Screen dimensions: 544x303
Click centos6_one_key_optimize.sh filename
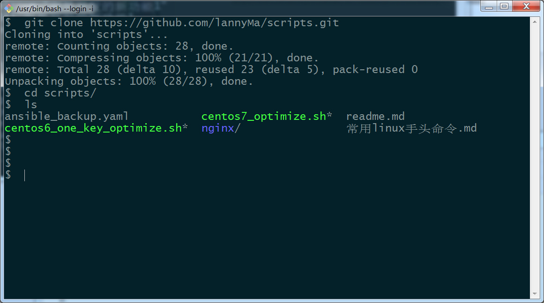point(93,128)
